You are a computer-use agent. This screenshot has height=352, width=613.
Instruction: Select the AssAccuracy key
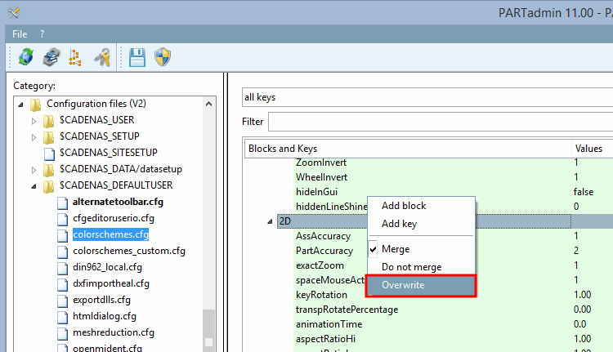[323, 236]
